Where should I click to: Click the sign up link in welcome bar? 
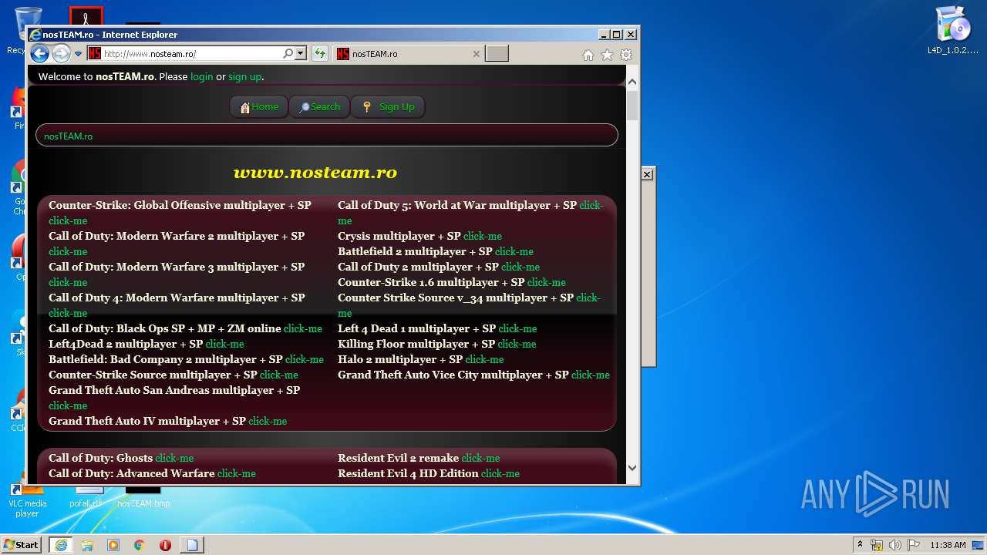(x=244, y=76)
